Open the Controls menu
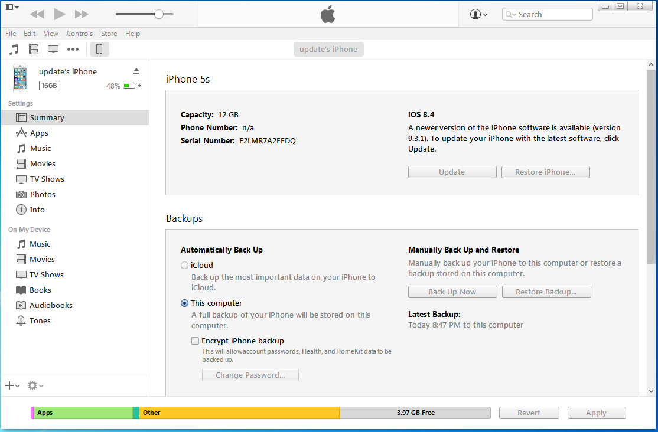 pyautogui.click(x=79, y=34)
